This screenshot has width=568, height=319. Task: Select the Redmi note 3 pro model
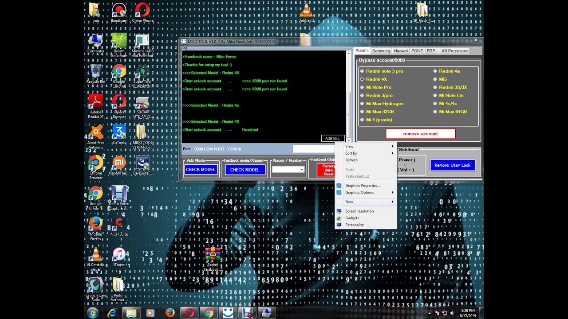382,71
